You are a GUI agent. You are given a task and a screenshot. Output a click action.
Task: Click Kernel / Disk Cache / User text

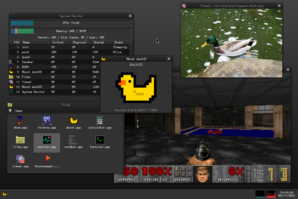71,37
